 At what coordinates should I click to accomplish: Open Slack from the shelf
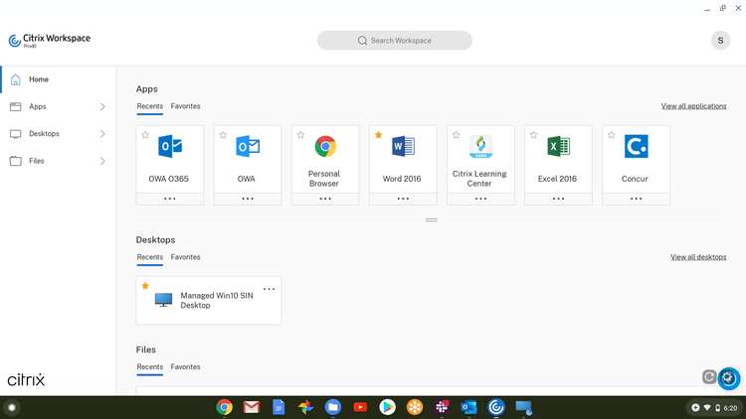442,407
